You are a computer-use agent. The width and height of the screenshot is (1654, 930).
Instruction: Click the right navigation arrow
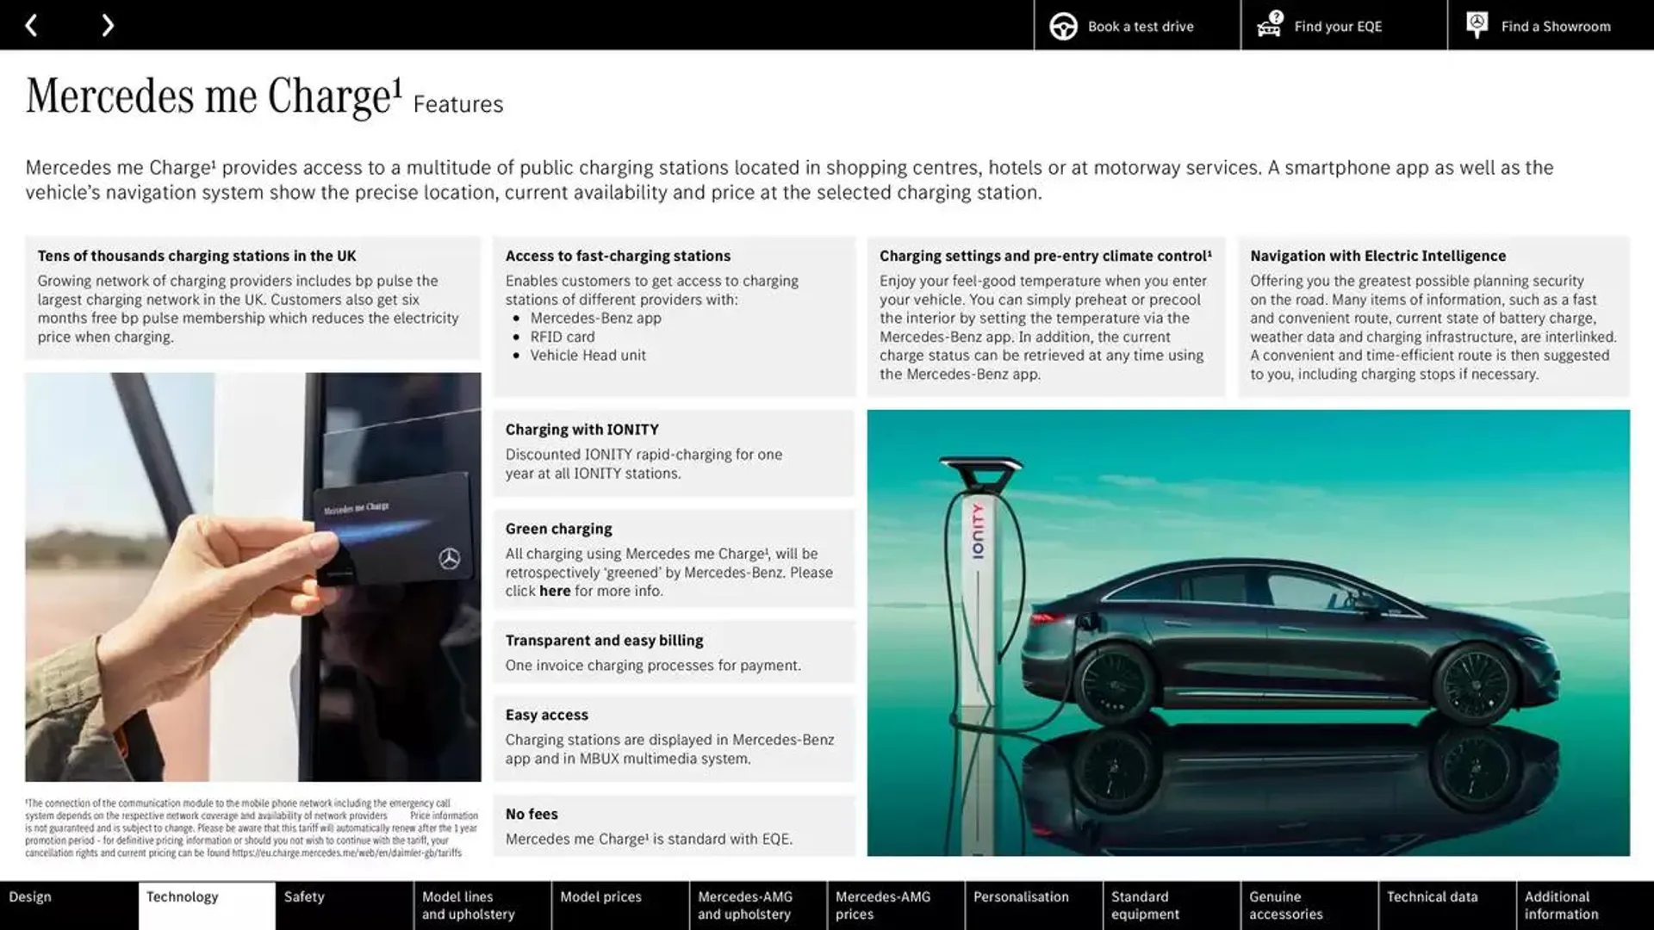[x=106, y=25]
